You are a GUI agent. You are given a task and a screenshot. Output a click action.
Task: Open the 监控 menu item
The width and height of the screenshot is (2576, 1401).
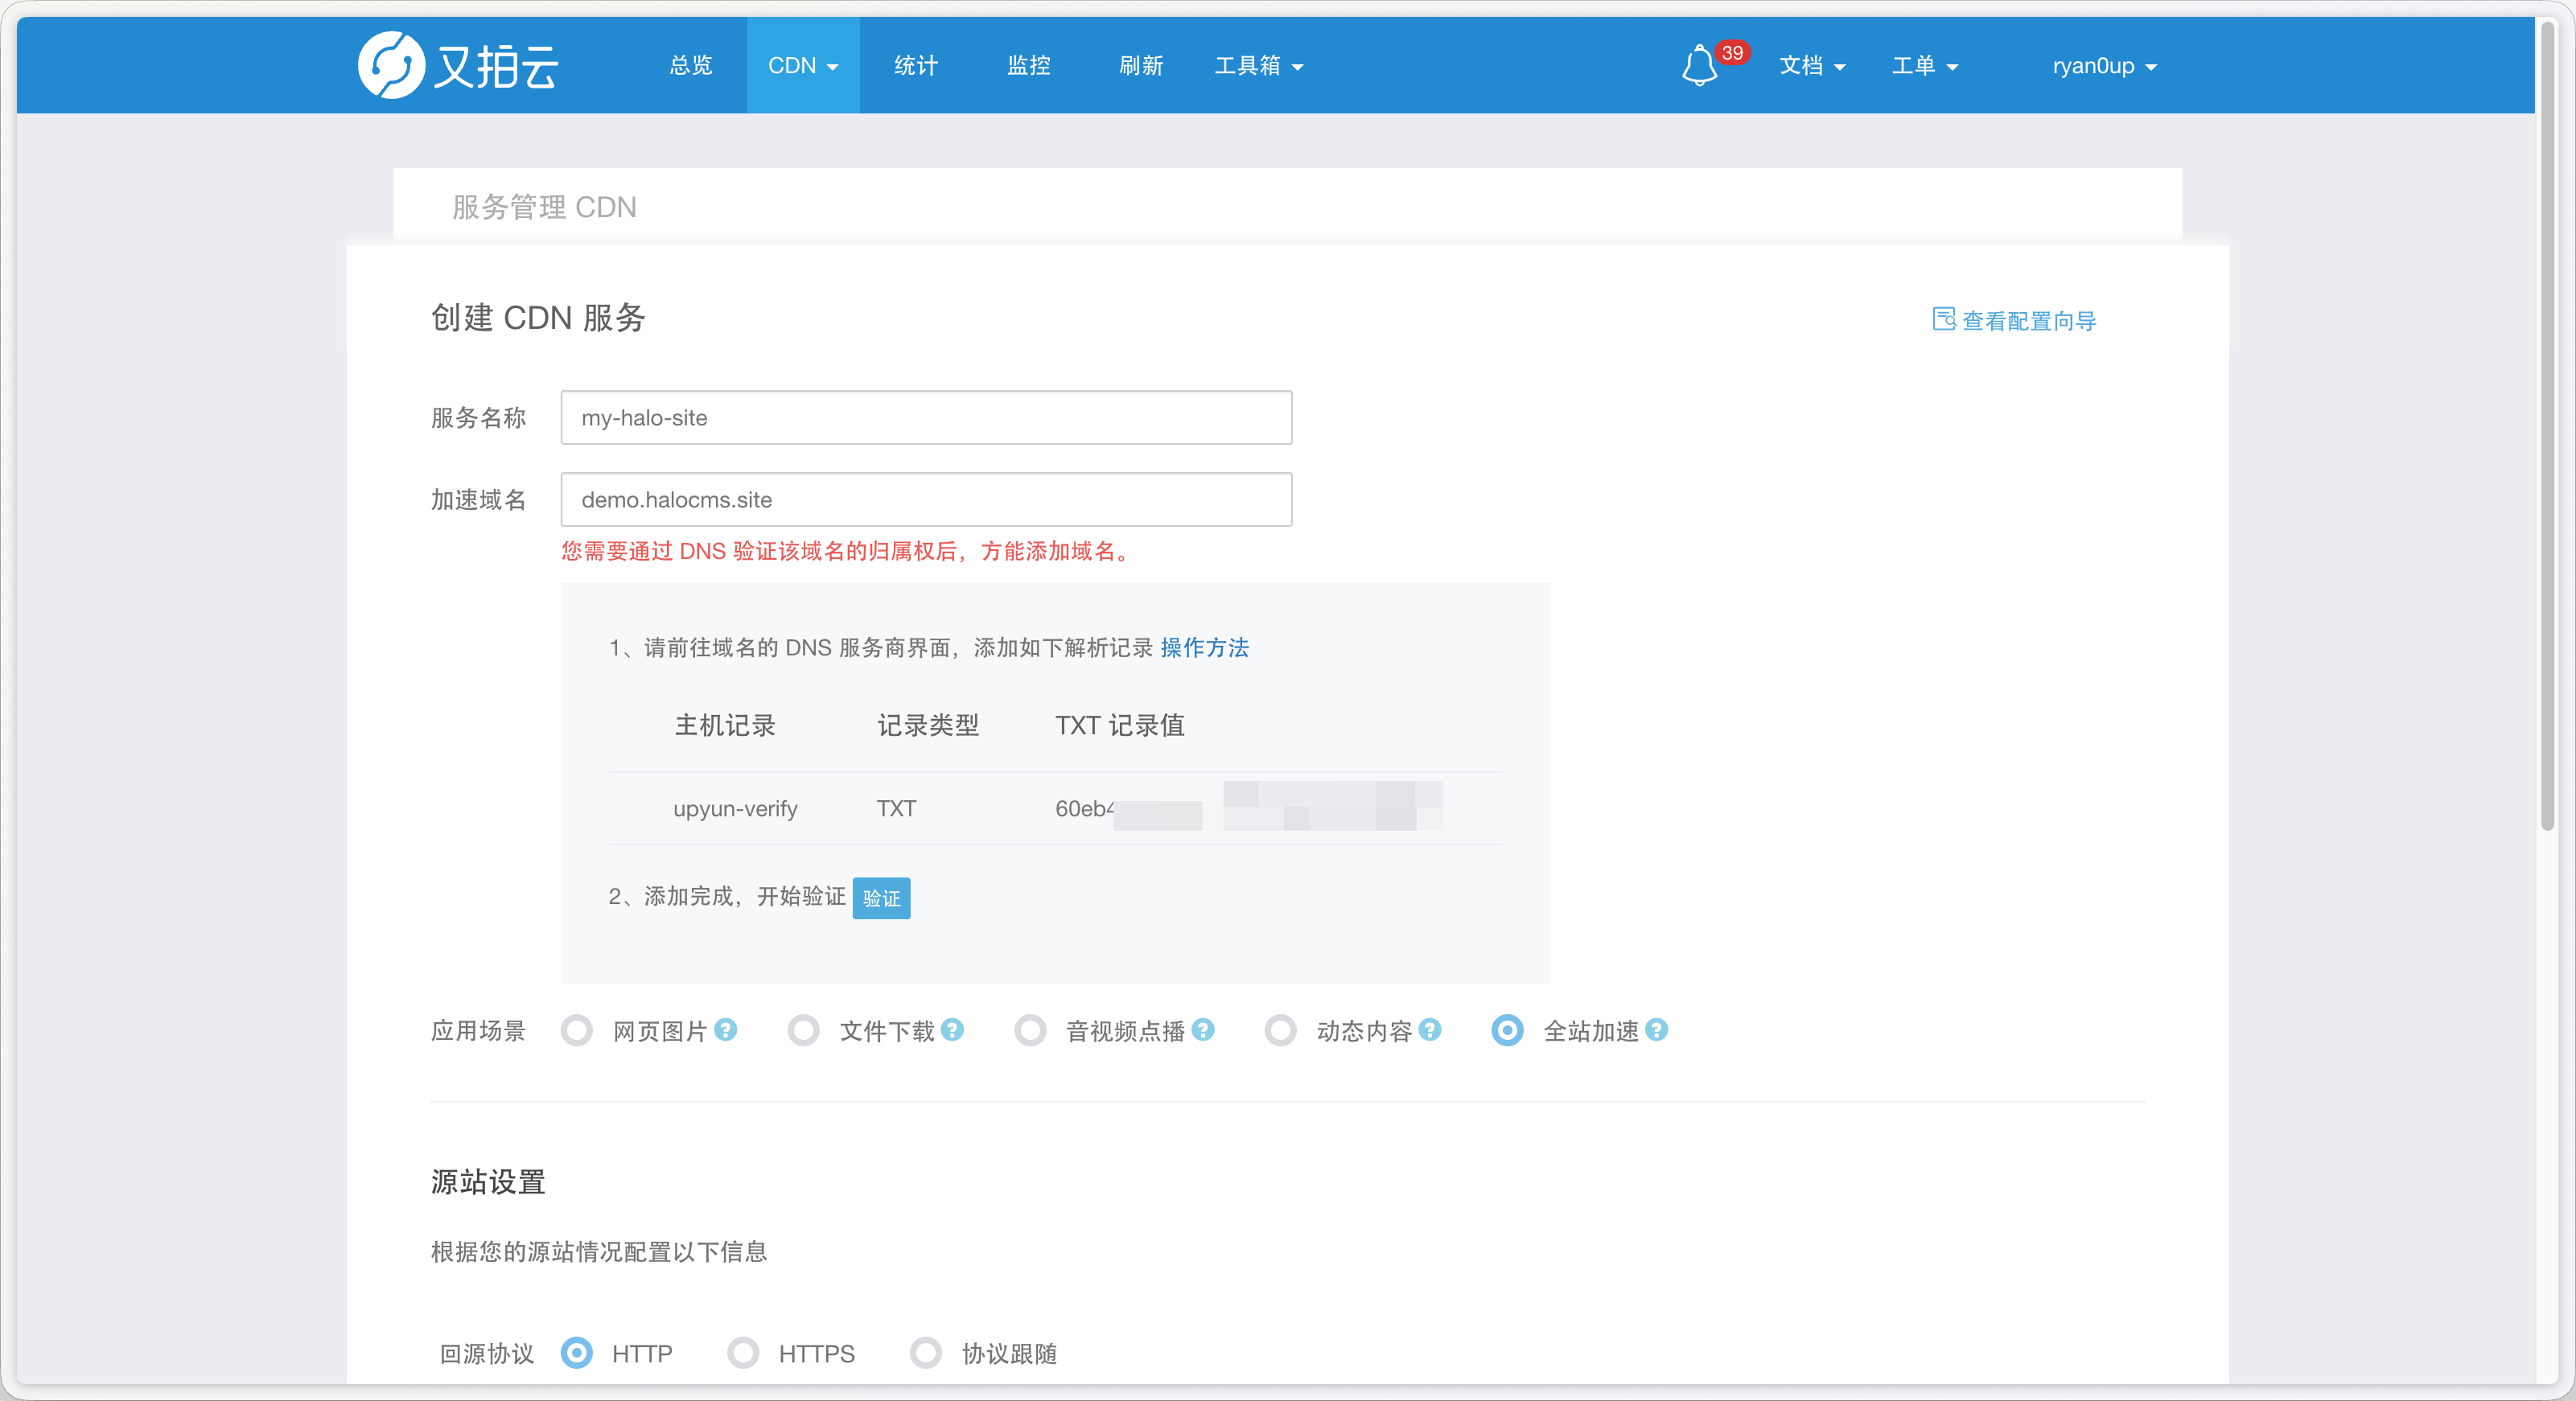click(x=1028, y=66)
